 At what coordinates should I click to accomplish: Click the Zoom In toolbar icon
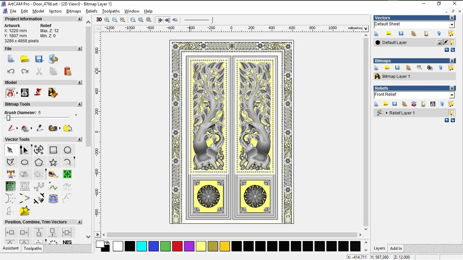pos(107,20)
